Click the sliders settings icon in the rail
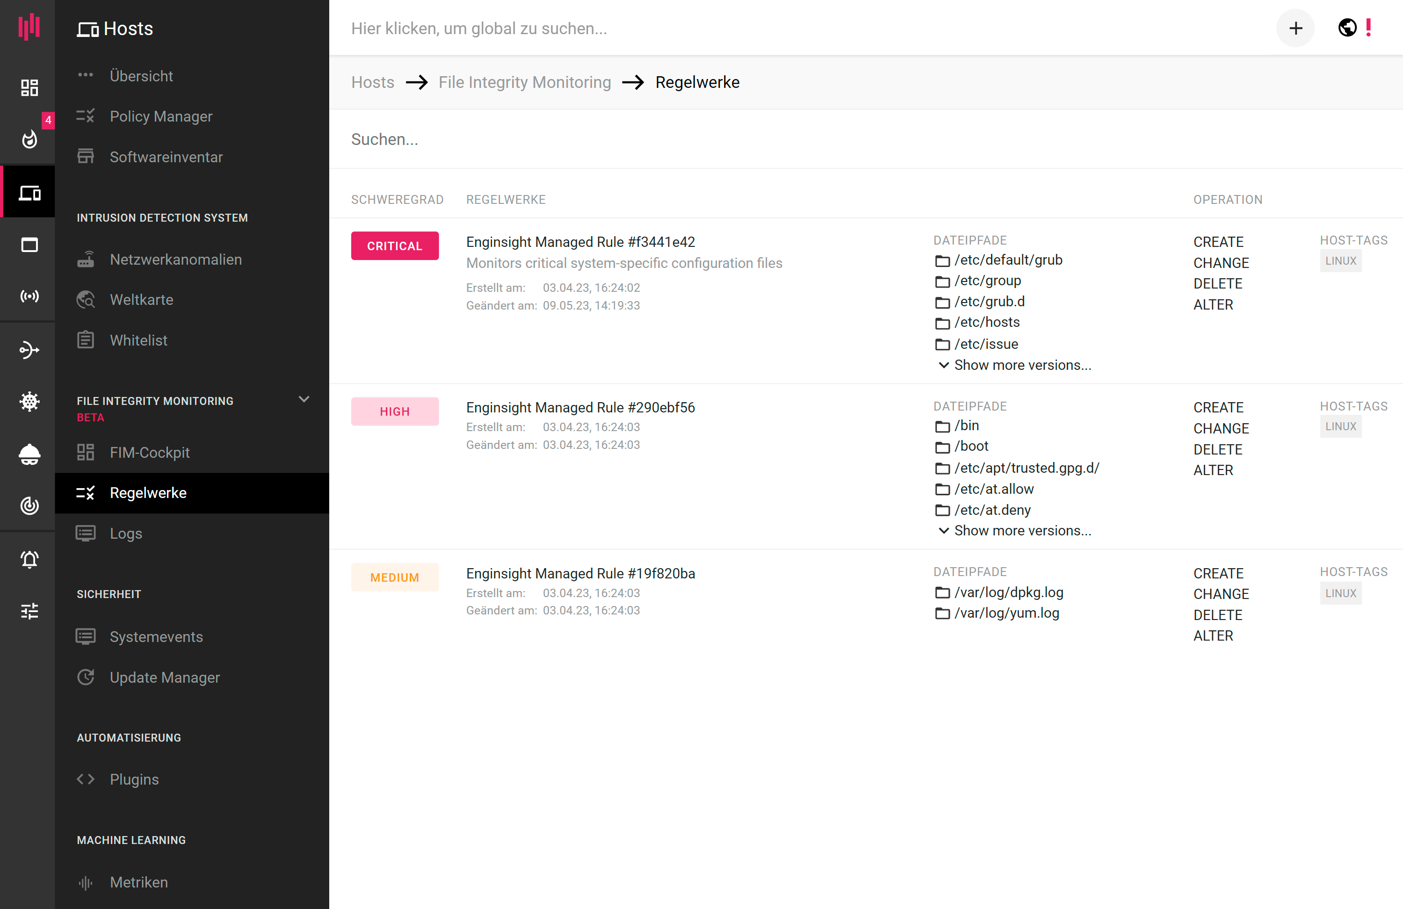This screenshot has width=1403, height=909. (29, 611)
